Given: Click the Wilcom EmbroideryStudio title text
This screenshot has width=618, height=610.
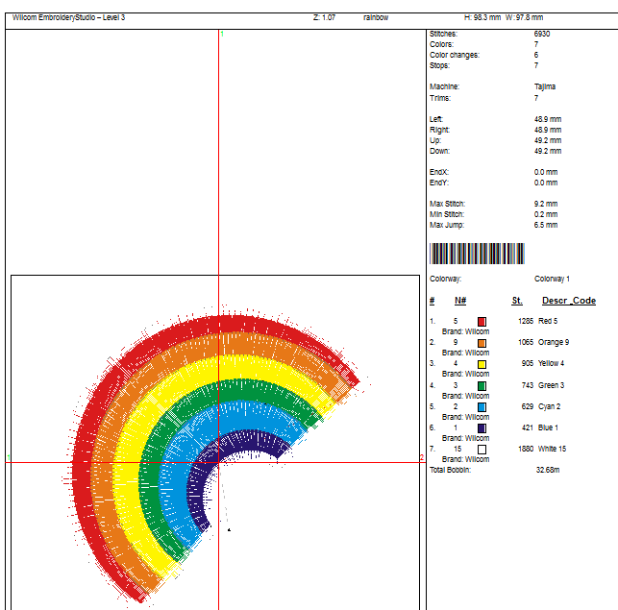Looking at the screenshot, I should (68, 17).
